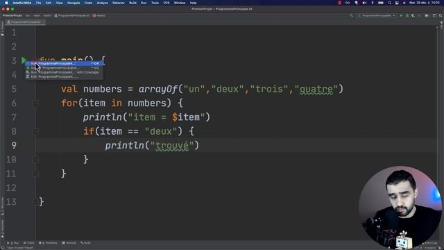Open the Structure tool window sidebar tab
The width and height of the screenshot is (444, 250).
tap(2, 206)
